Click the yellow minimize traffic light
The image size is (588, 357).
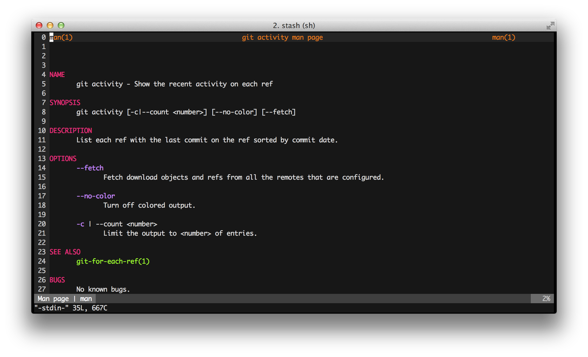pos(50,25)
